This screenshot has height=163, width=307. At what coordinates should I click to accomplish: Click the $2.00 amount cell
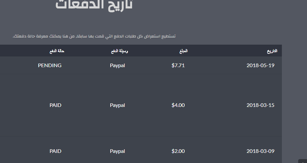[178, 151]
